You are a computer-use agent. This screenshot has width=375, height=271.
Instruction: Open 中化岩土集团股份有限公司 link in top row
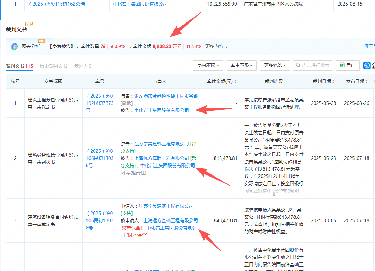(x=140, y=4)
